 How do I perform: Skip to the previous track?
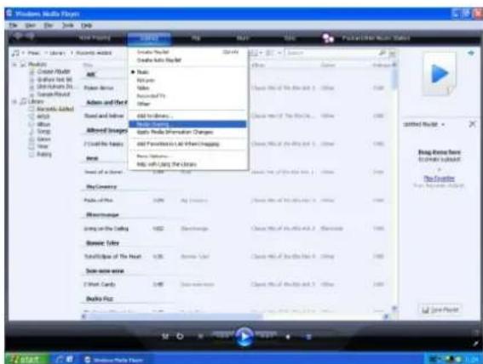coord(223,335)
